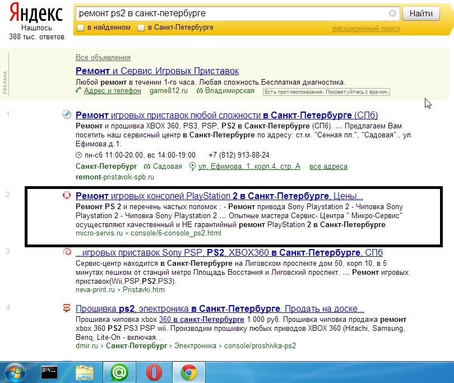This screenshot has height=383, width=454.
Task: Click '360 в санкт-Петербурге' link in snippet
Action: pyautogui.click(x=202, y=320)
